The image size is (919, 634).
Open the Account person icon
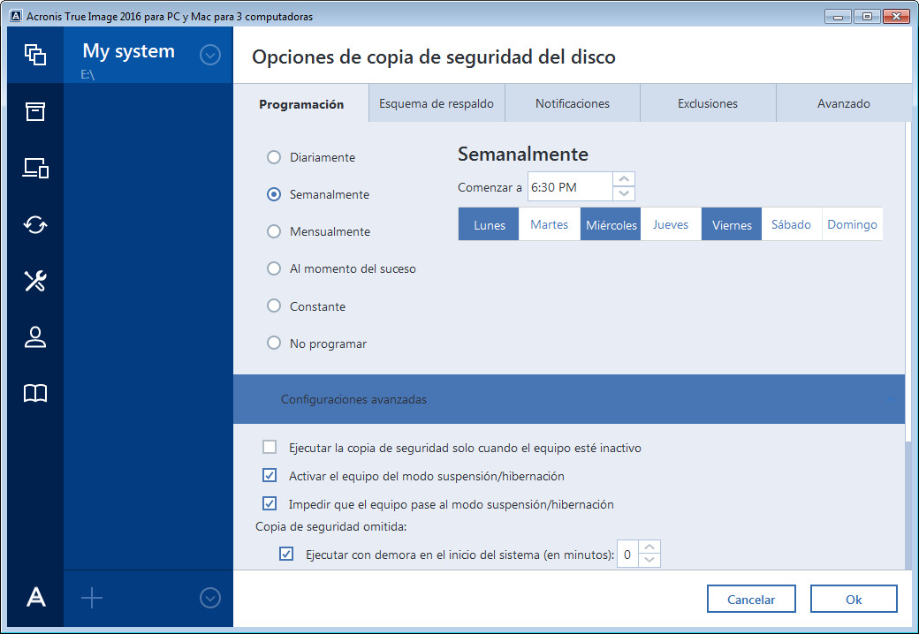[35, 337]
